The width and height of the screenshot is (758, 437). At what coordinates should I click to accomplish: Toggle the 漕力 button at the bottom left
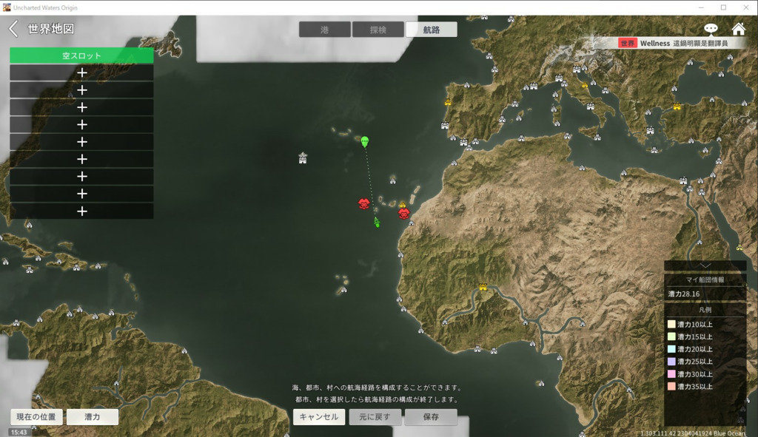click(x=93, y=417)
